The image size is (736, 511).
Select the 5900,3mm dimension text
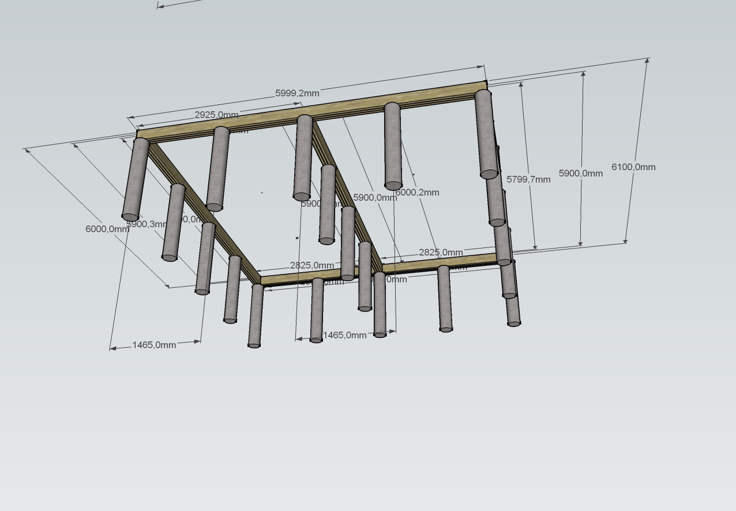147,224
